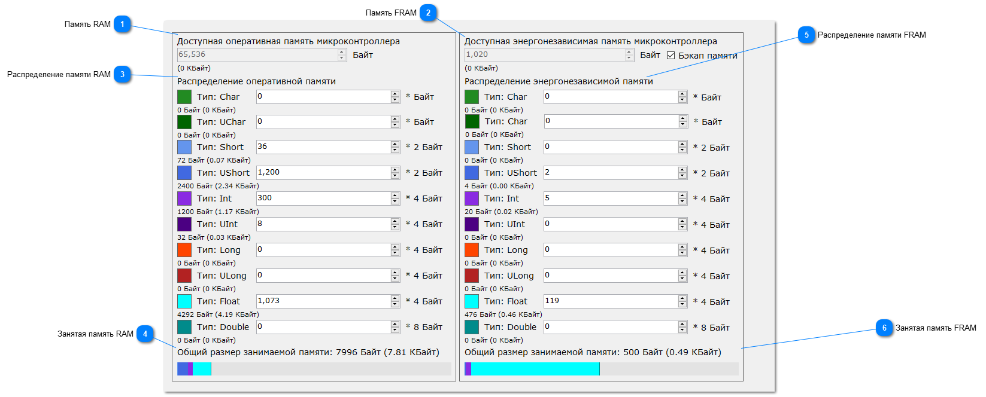Click the available FRAM size field showing 1,020
The height and width of the screenshot is (397, 986).
click(549, 55)
